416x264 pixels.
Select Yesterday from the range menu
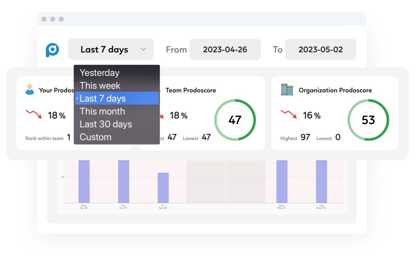point(117,73)
